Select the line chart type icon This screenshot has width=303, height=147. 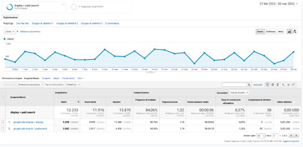289,32
